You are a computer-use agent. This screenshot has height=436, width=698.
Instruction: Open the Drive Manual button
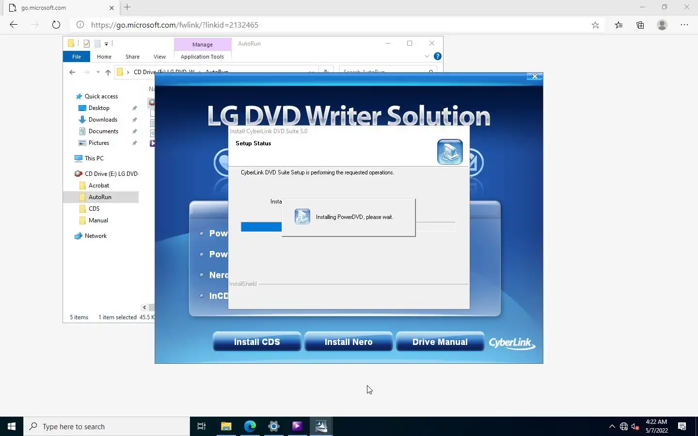[440, 342]
